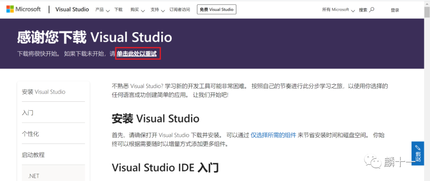Screen dimensions: 430x181
Task: Expand the 产品 menu
Action: [x=102, y=10]
